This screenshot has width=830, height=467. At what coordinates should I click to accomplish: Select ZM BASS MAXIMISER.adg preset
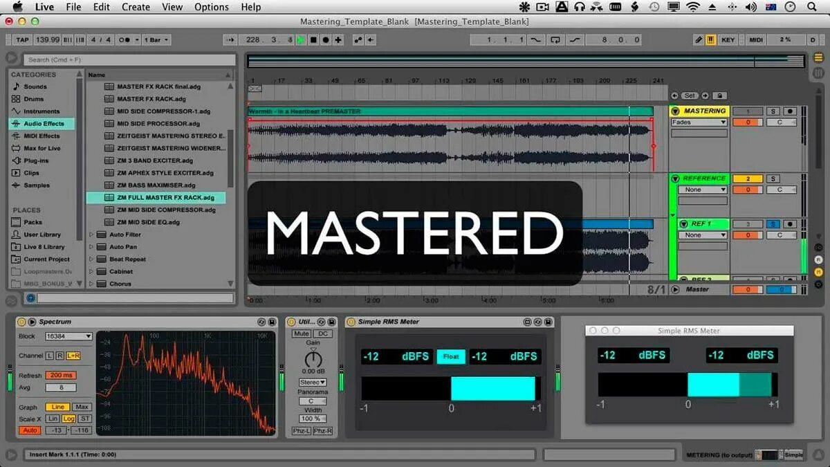156,185
